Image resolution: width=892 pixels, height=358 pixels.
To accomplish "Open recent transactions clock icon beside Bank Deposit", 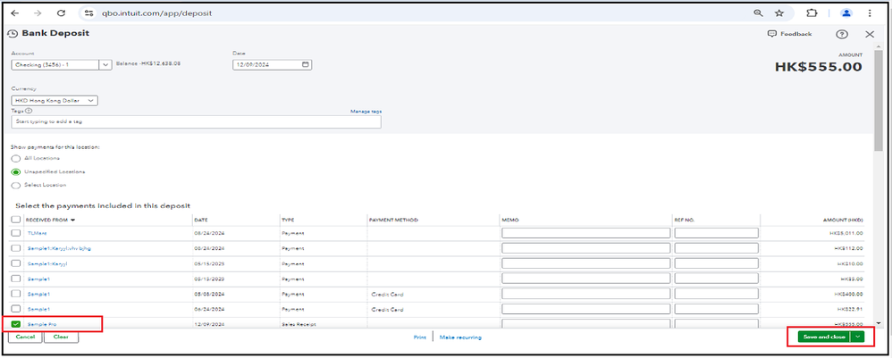I will coord(13,34).
